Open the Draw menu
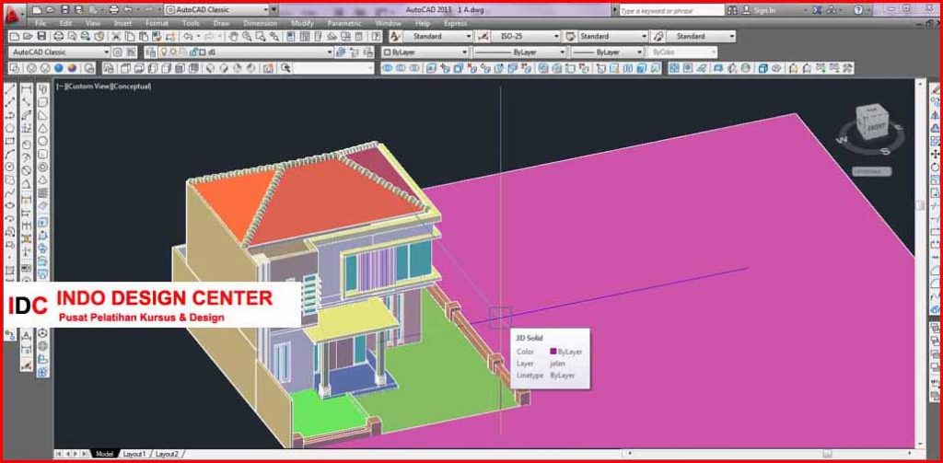943x463 pixels. click(221, 23)
